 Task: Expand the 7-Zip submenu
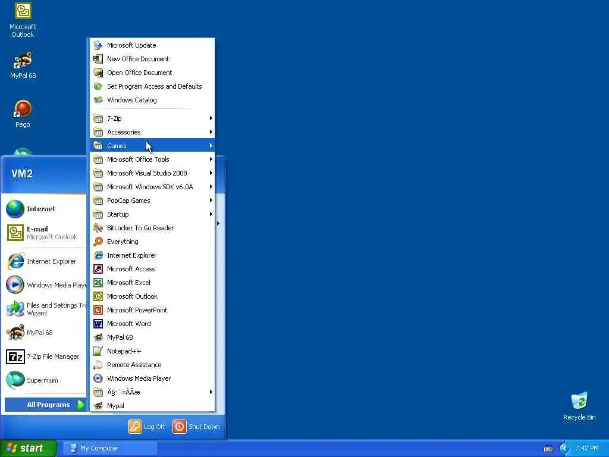[x=152, y=118]
